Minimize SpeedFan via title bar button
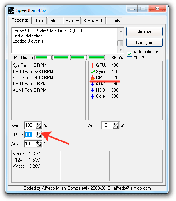 pyautogui.click(x=132, y=9)
